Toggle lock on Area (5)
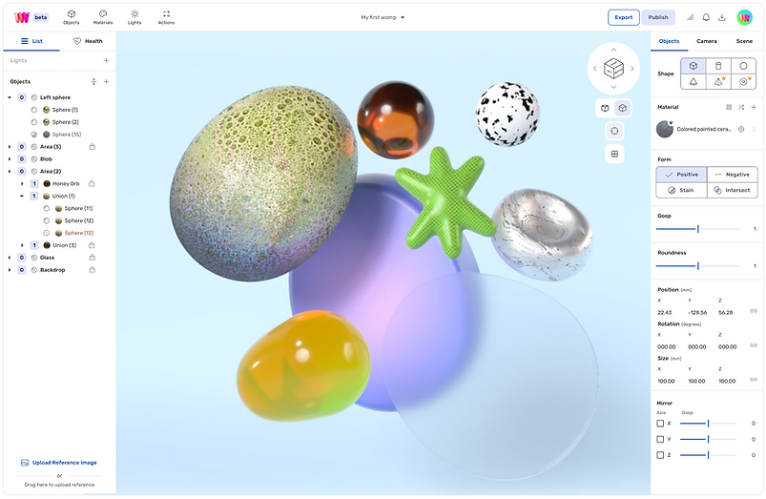 92,147
